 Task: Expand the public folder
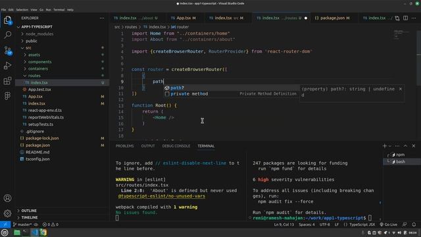coord(32,41)
